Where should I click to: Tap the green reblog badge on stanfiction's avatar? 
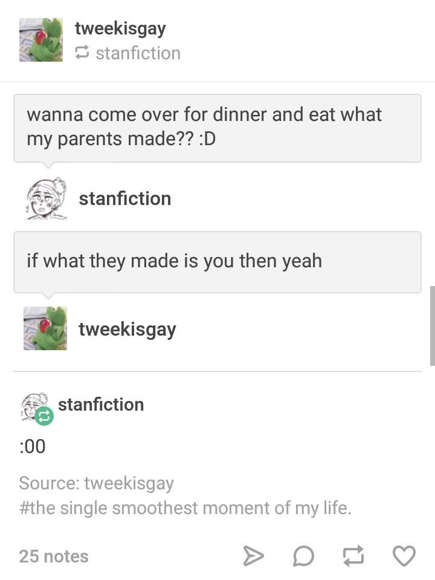44,415
